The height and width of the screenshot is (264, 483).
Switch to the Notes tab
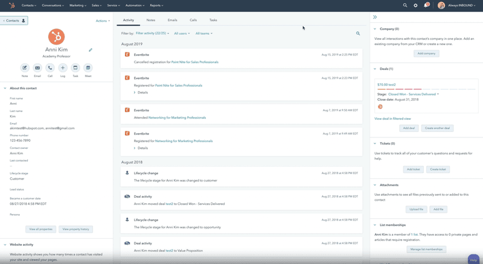(x=150, y=20)
